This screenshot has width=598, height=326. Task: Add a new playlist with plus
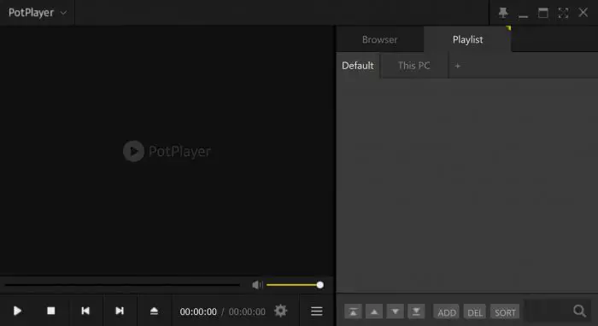coord(458,66)
